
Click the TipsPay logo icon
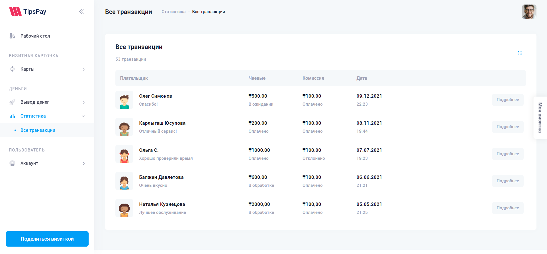[x=15, y=12]
